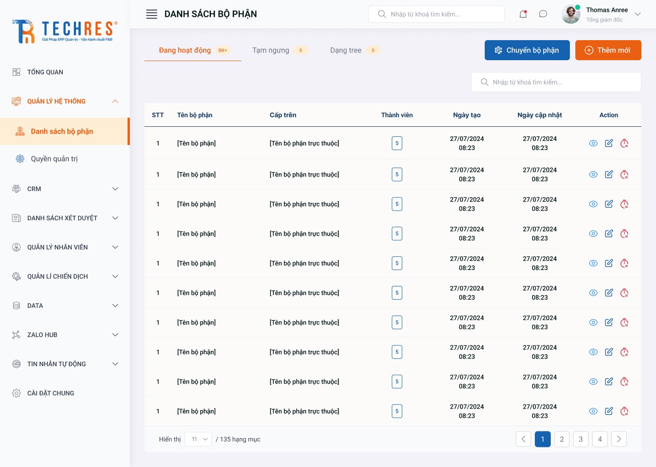Viewport: 656px width, 467px height.
Task: Click the Quản lý hệ thống sidebar icon
Action: click(16, 101)
